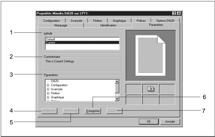
Task: Open the Identification tab
Action: click(x=108, y=25)
